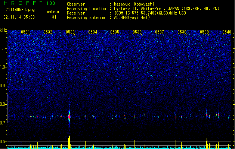Click the observer name Masayuki Kobayashi
The image size is (235, 149).
pos(134,4)
